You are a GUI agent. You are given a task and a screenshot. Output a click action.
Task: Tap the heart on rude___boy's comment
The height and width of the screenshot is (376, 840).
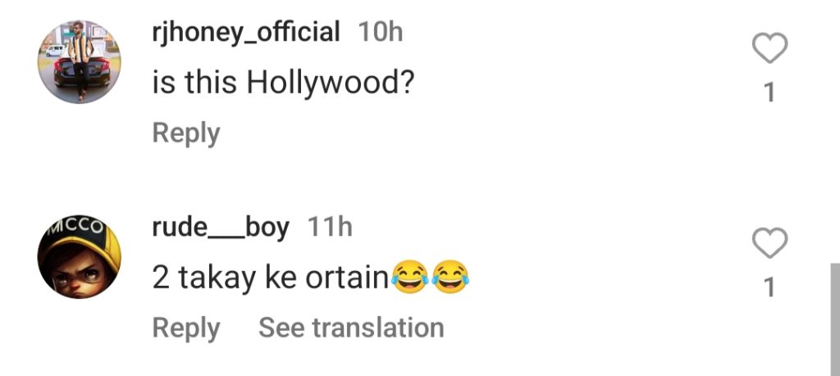pos(769,245)
